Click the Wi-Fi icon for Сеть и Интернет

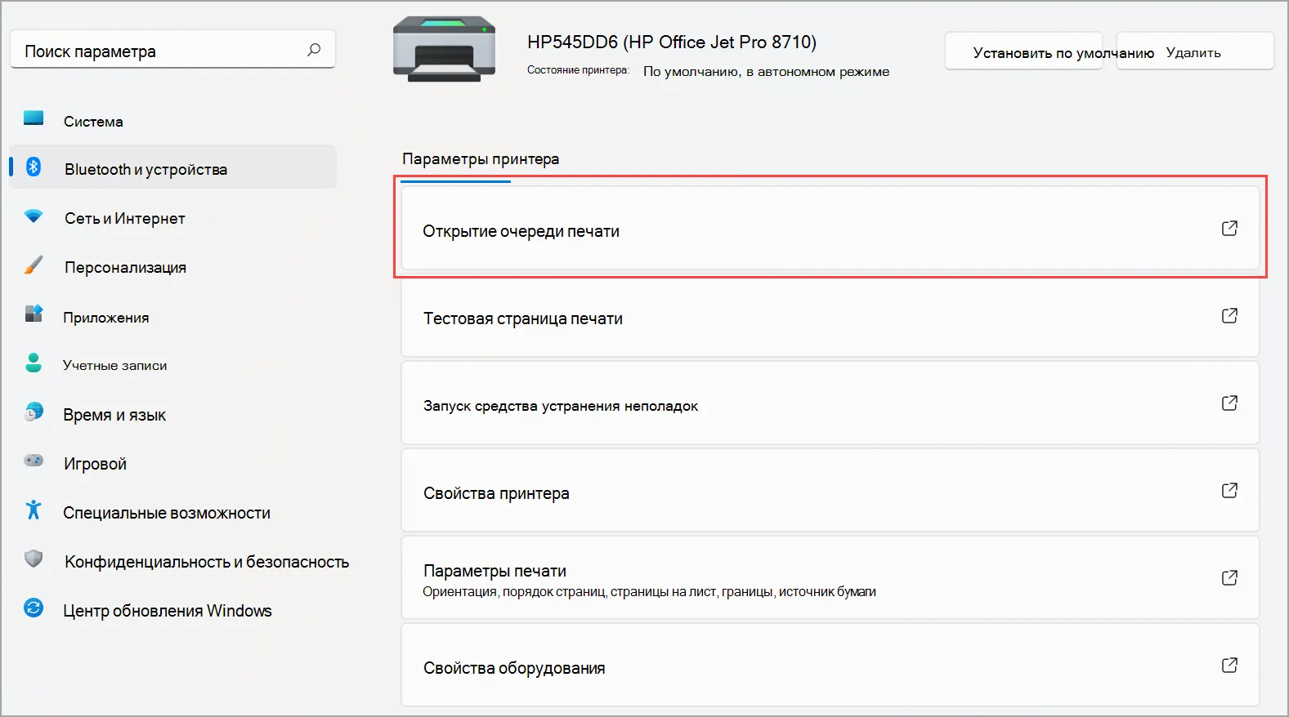pyautogui.click(x=34, y=216)
